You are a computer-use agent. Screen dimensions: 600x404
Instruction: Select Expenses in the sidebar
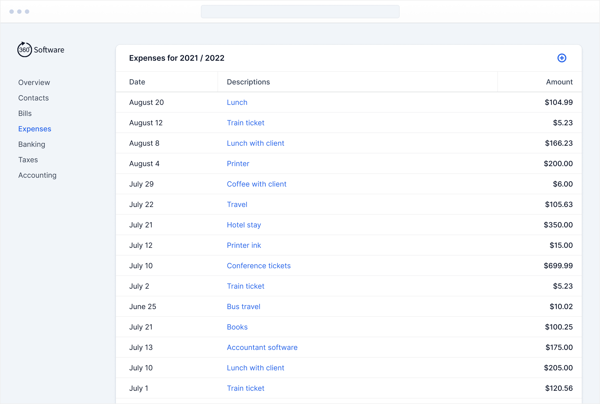pos(35,129)
